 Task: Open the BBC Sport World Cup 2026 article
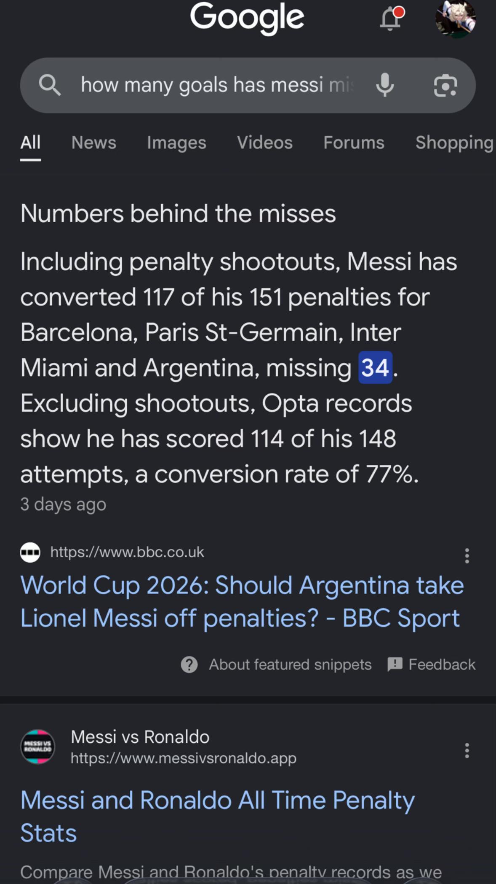(242, 602)
